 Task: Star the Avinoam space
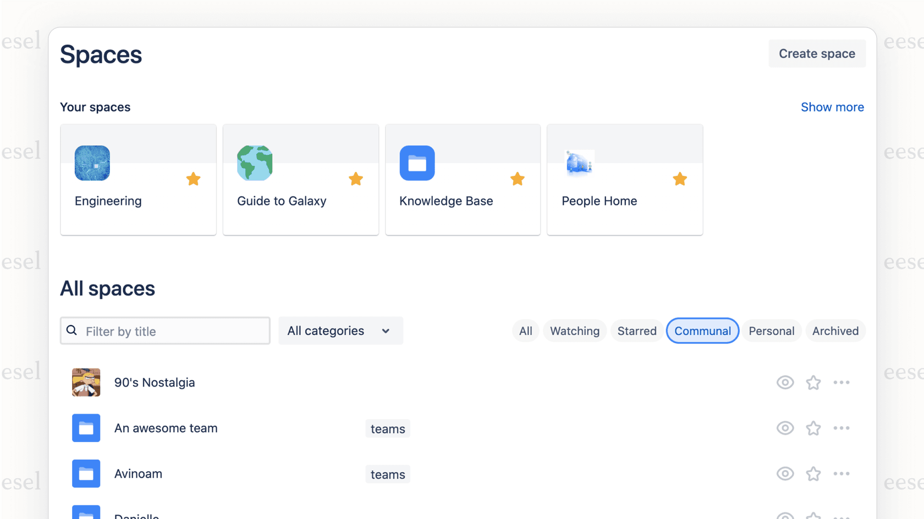pyautogui.click(x=813, y=473)
